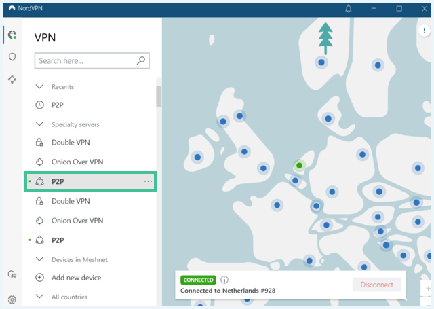Click the green CONNECTED status badge
The height and width of the screenshot is (309, 434).
(198, 280)
